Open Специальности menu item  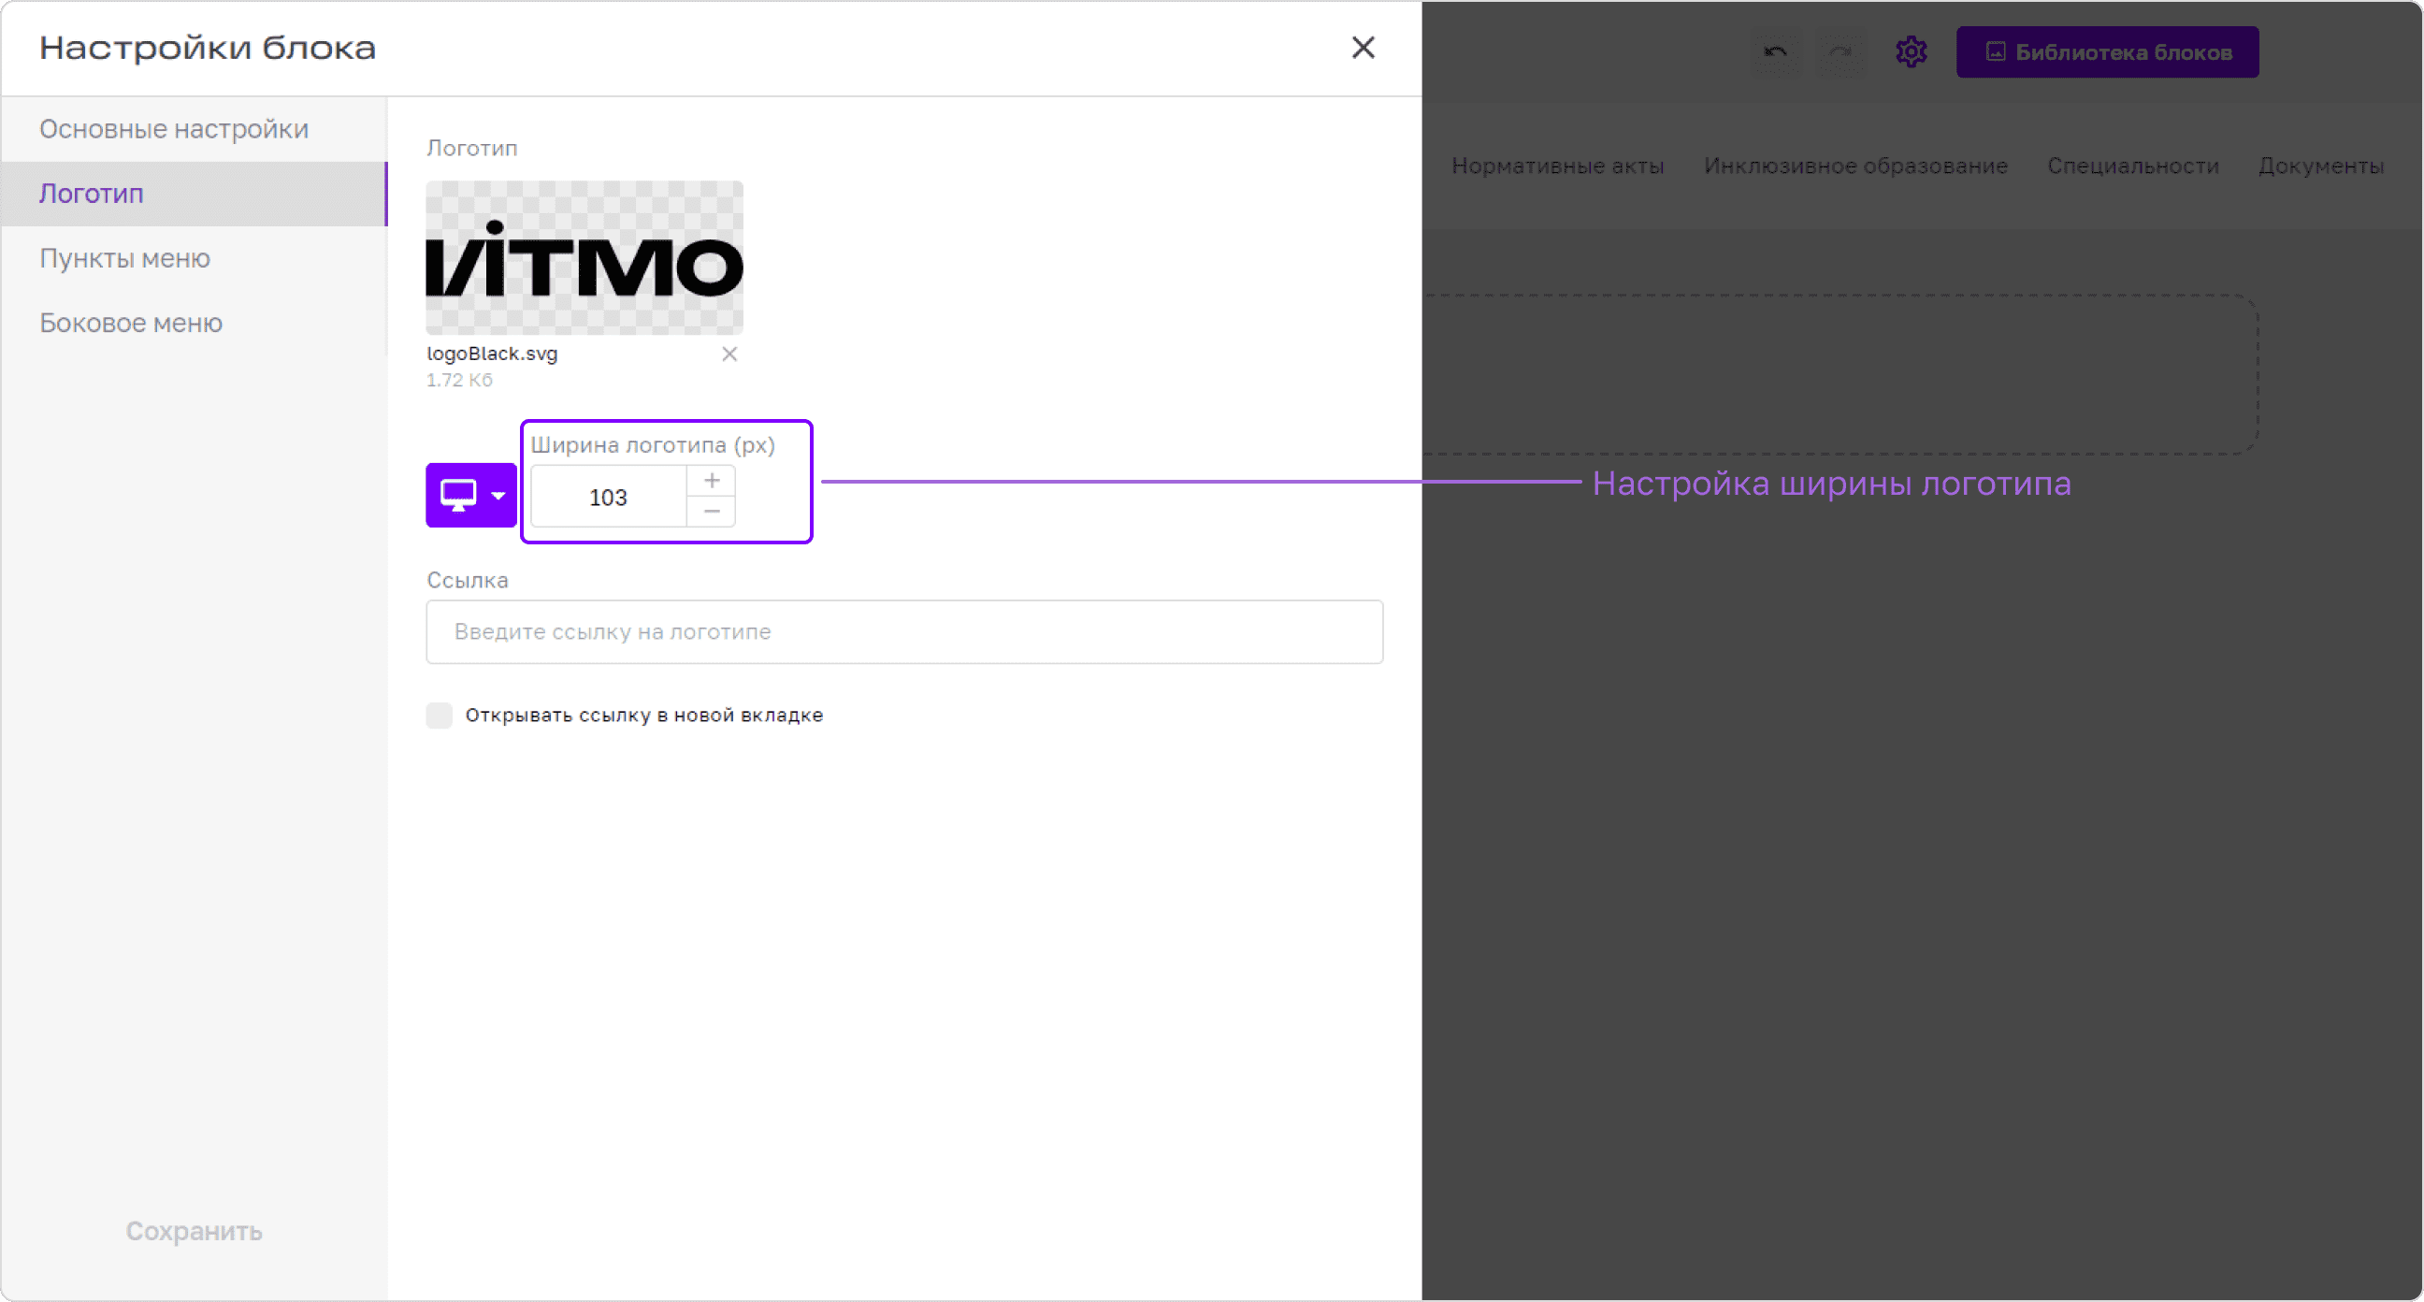pos(2133,166)
